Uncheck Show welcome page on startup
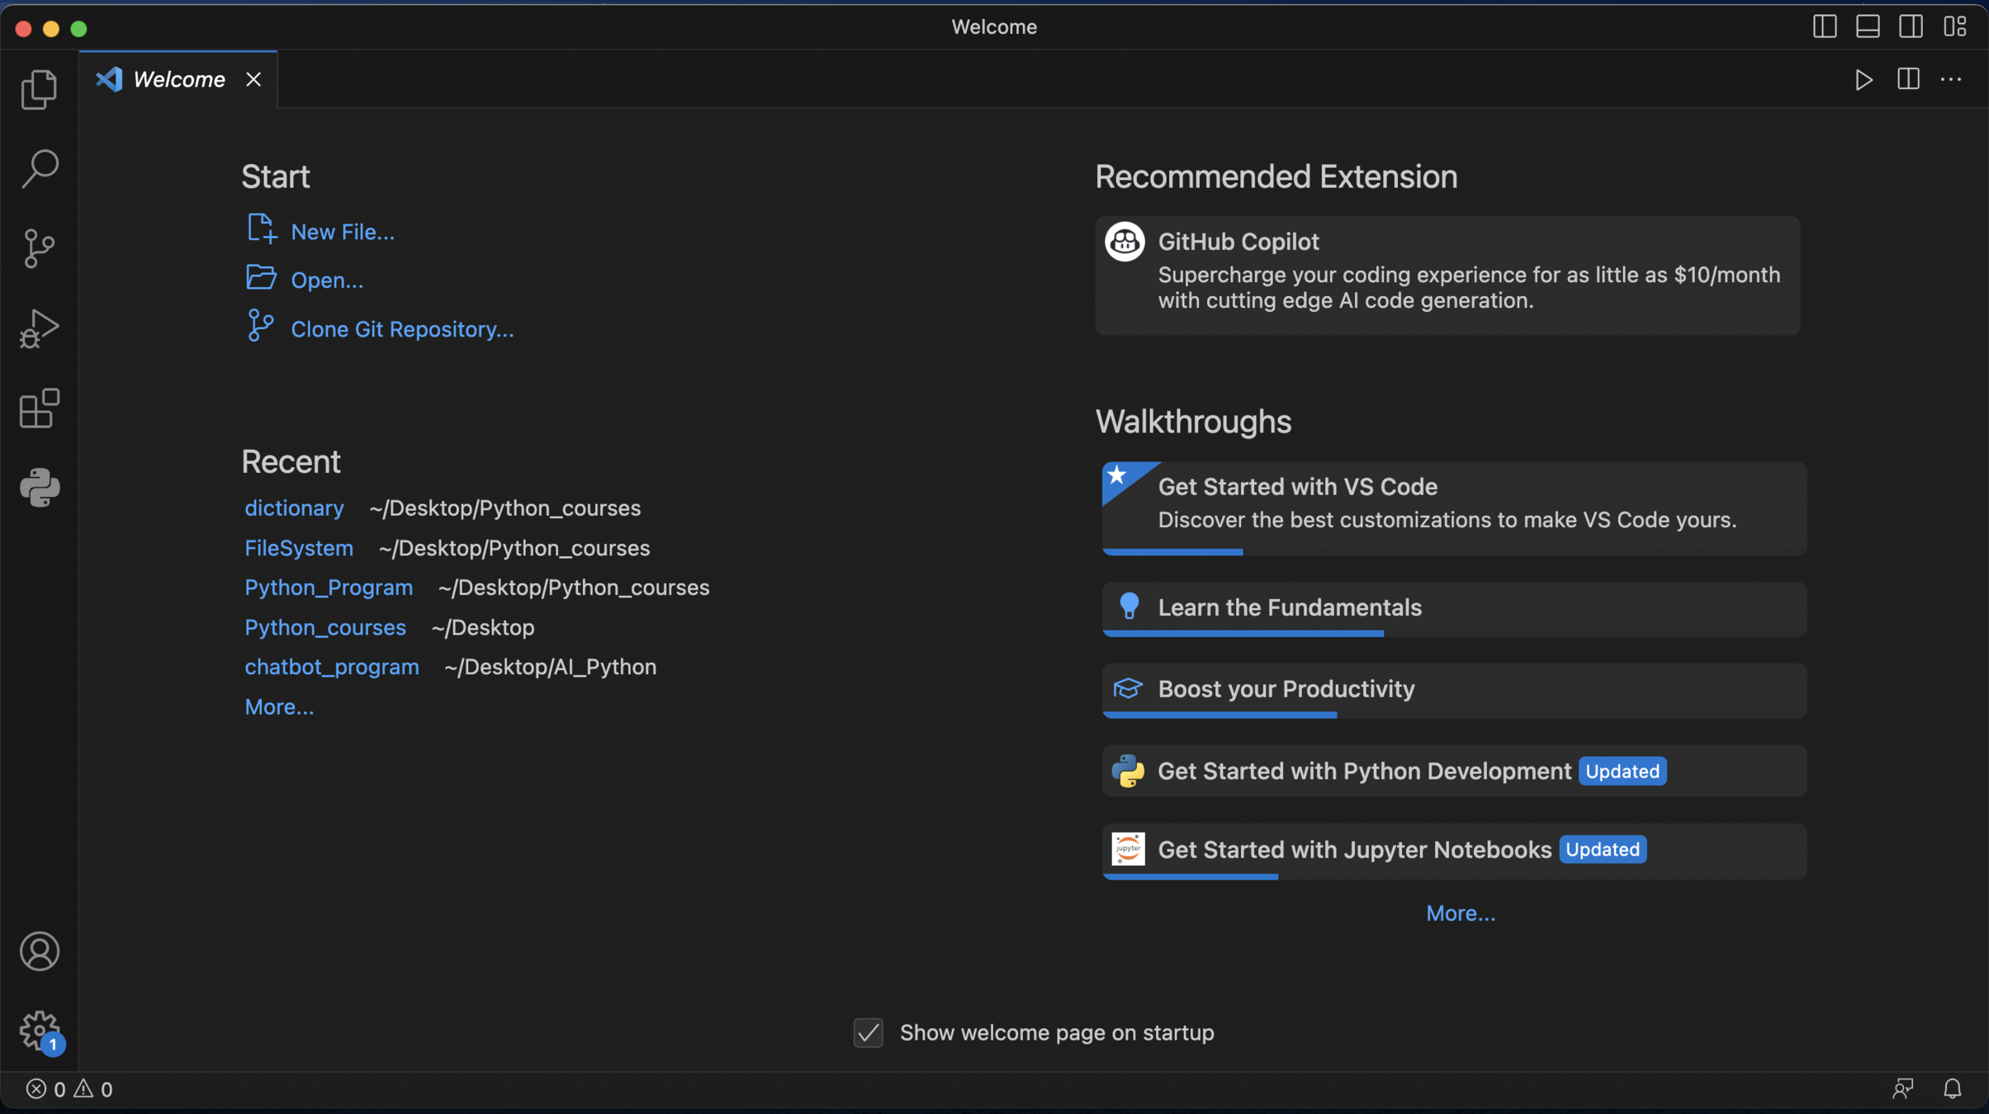 tap(868, 1032)
